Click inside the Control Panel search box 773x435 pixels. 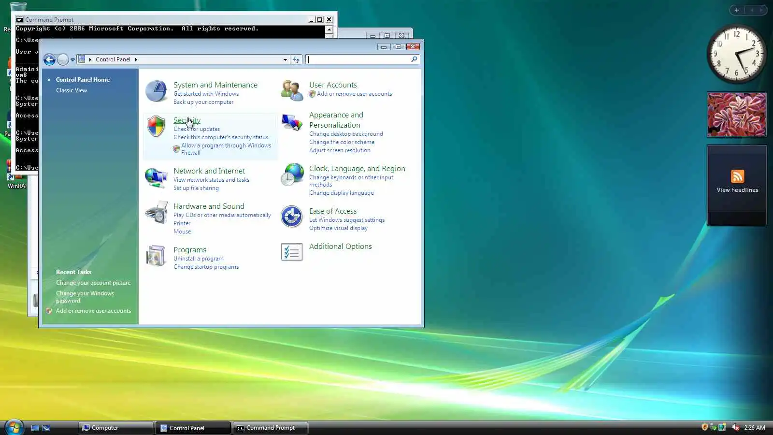(358, 59)
